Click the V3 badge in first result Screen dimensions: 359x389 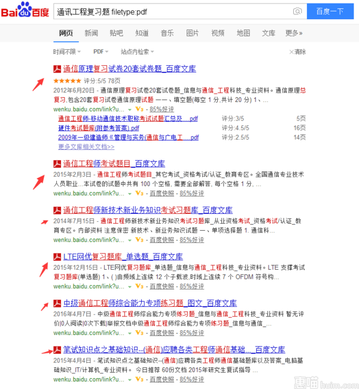point(139,109)
